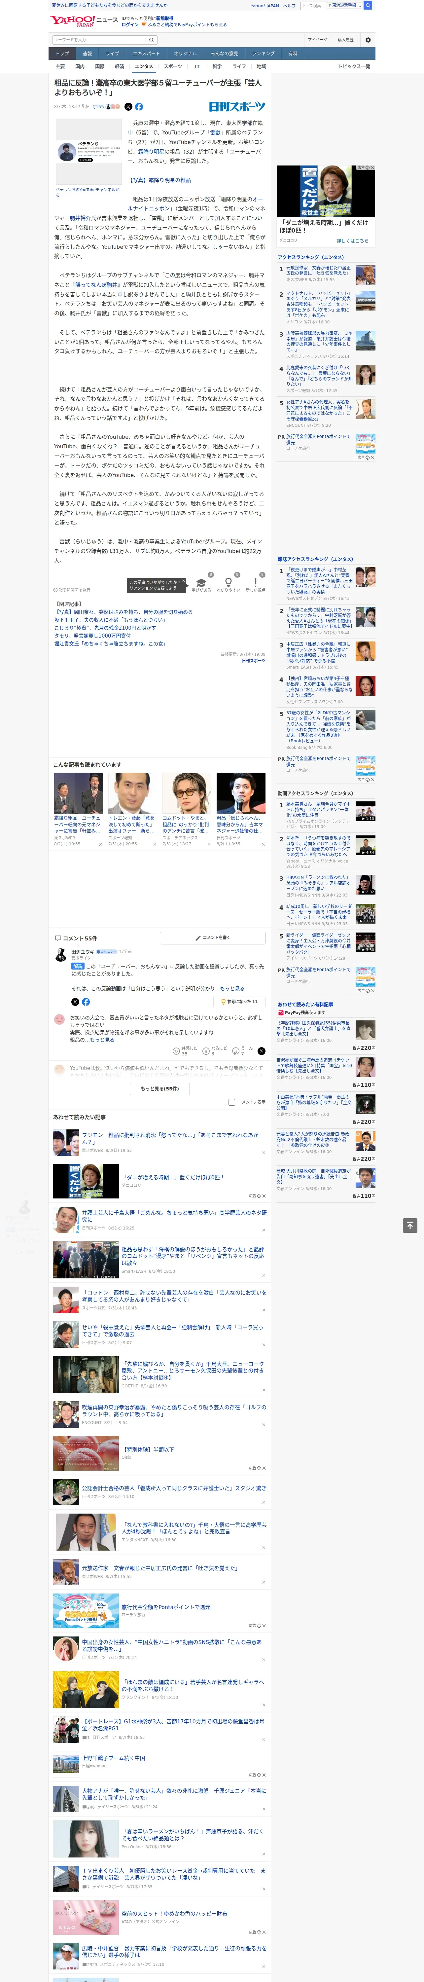
Task: Click the keyword search input field
Action: click(x=98, y=40)
